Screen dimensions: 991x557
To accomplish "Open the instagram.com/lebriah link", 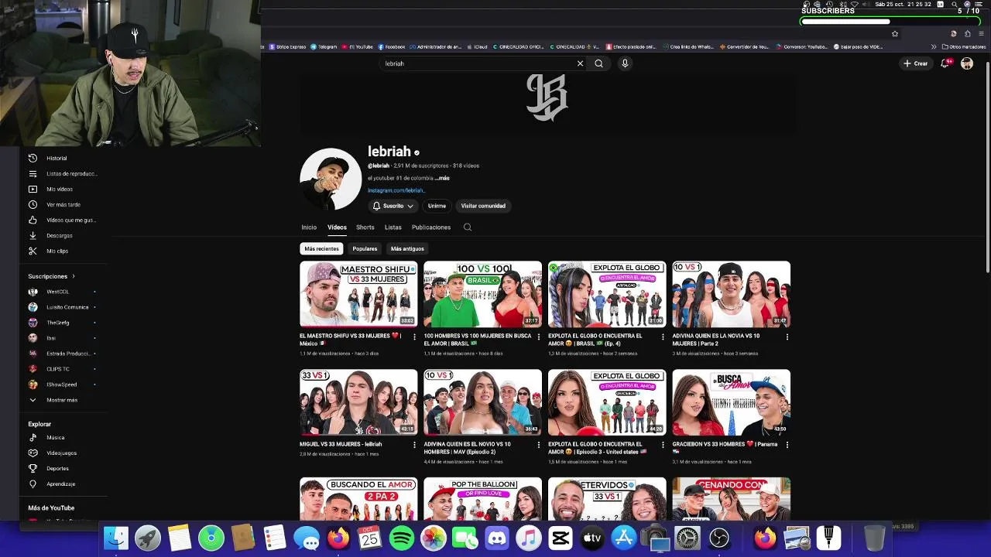I will point(396,190).
